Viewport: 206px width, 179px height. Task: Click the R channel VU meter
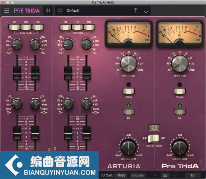(180, 33)
